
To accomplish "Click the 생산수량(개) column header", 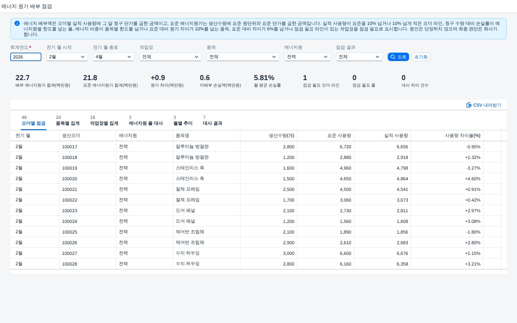I will click(x=269, y=136).
